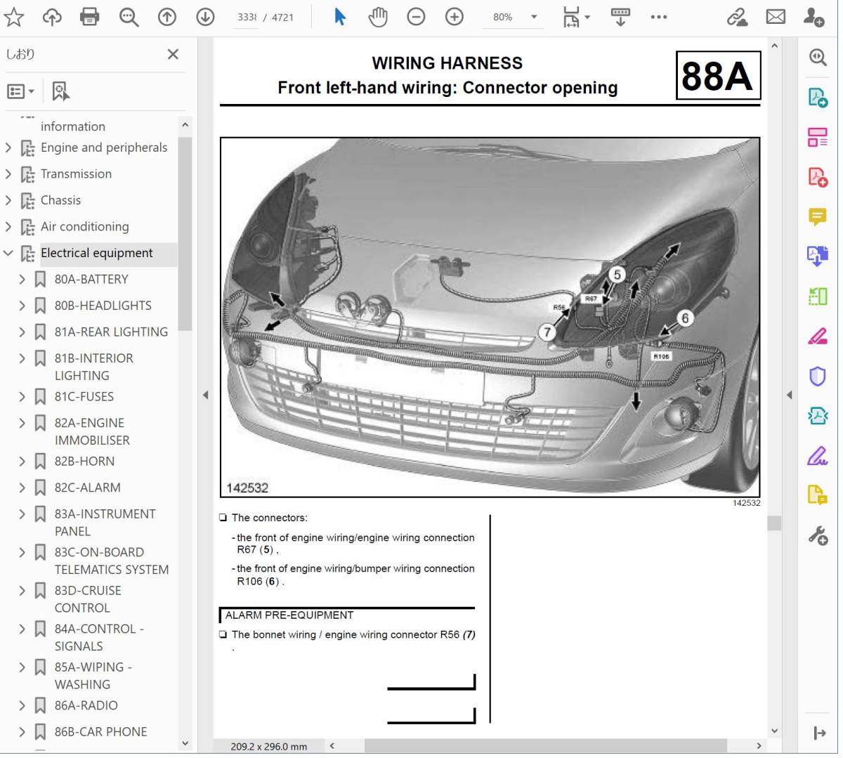Expand the Transmission bookmark
The image size is (843, 758).
coord(8,174)
